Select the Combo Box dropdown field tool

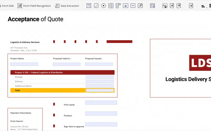(x=118, y=6)
